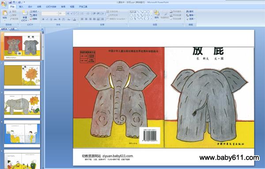The height and width of the screenshot is (169, 265).
Task: Open the Developer Tools ribbon tab
Action: pyautogui.click(x=83, y=7)
